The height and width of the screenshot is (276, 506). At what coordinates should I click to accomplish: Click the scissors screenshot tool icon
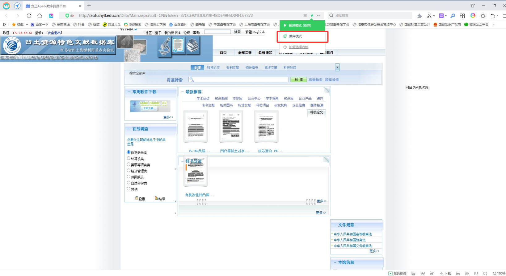click(x=429, y=16)
